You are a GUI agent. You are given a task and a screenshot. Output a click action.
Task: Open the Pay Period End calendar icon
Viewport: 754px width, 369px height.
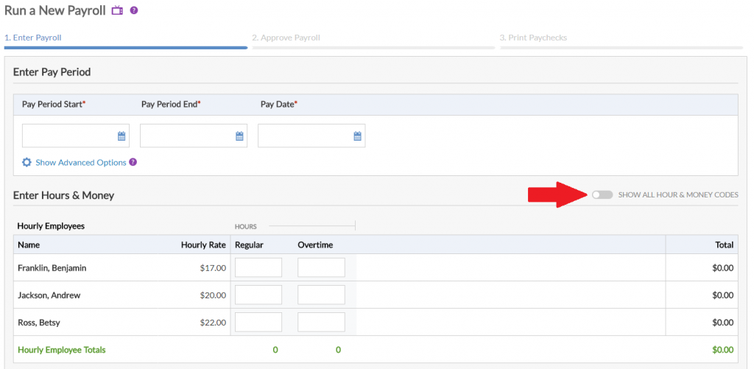point(239,136)
